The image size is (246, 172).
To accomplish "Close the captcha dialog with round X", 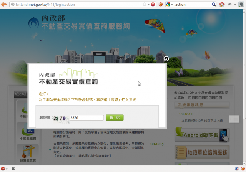I will [166, 59].
